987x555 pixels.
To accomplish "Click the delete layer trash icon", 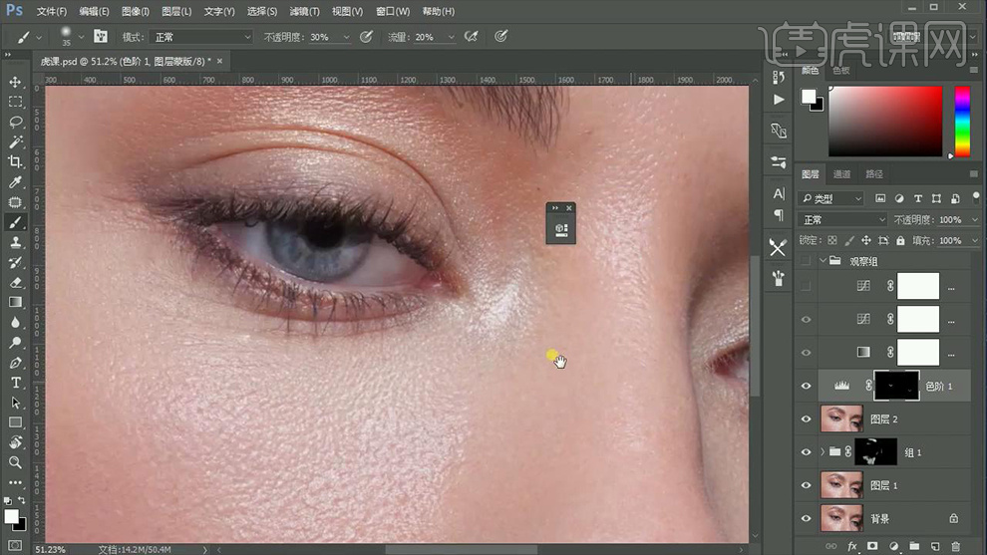I will (x=955, y=546).
